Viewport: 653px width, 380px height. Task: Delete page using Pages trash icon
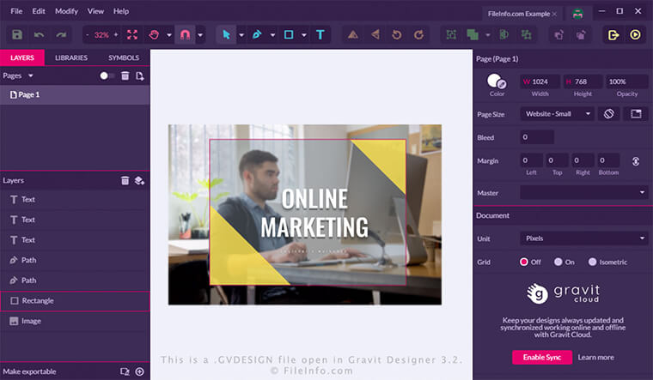coord(125,75)
